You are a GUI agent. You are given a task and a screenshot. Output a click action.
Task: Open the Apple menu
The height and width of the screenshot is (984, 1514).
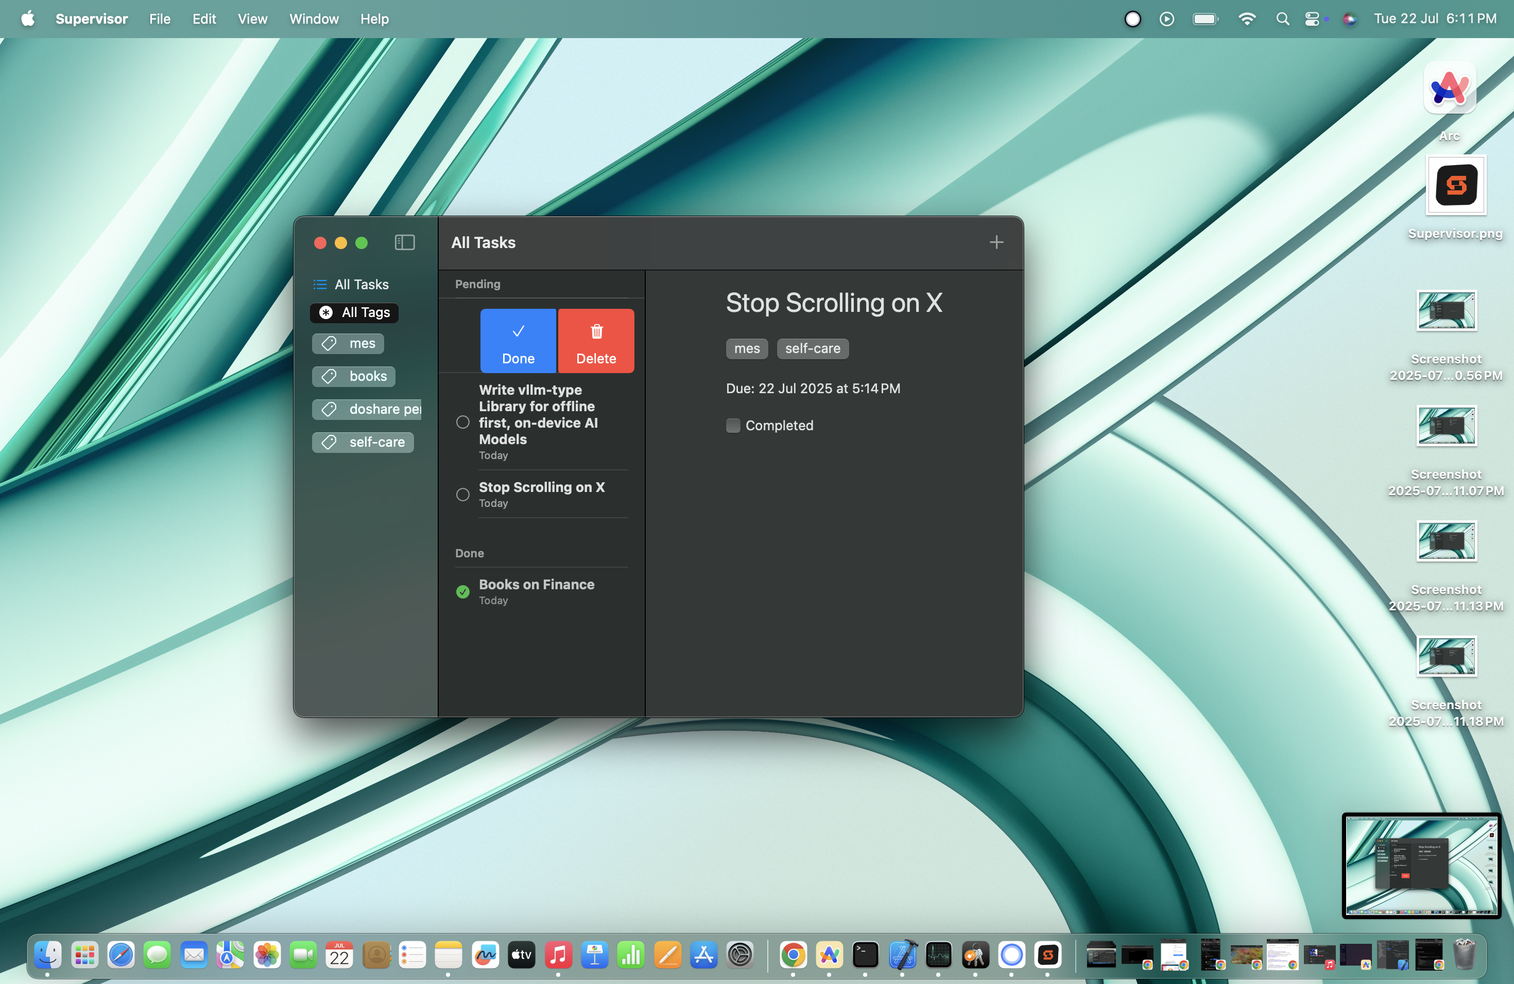click(x=27, y=19)
